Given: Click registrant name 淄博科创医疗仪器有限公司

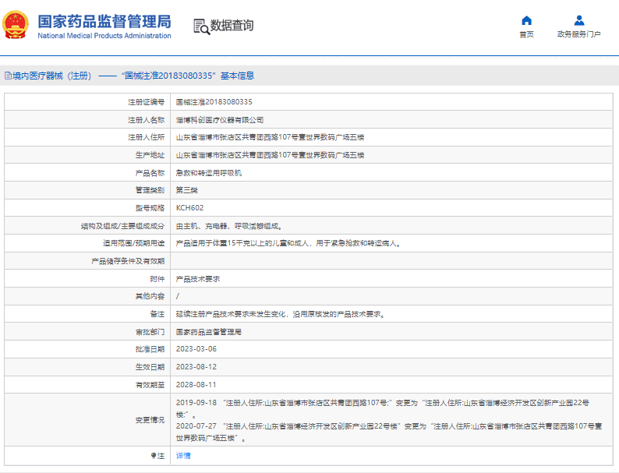Looking at the screenshot, I should tap(220, 120).
